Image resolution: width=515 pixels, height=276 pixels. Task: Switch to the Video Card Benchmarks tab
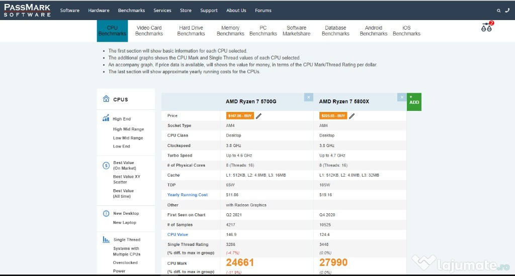coord(149,31)
